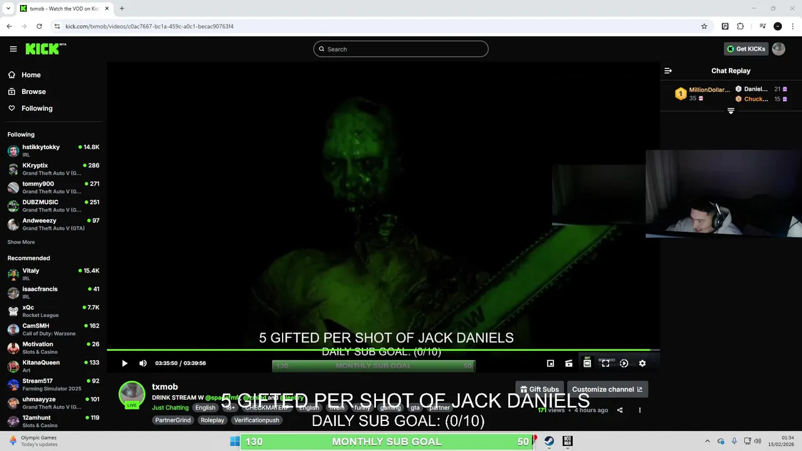Click the PartnerGrind tag
This screenshot has width=802, height=451.
pyautogui.click(x=173, y=420)
